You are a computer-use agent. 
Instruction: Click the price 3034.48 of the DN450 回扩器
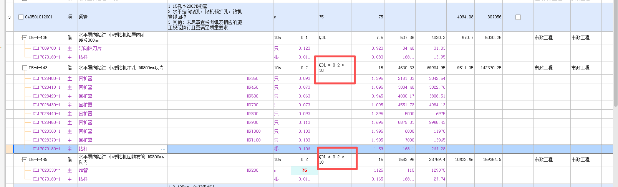tap(406, 88)
